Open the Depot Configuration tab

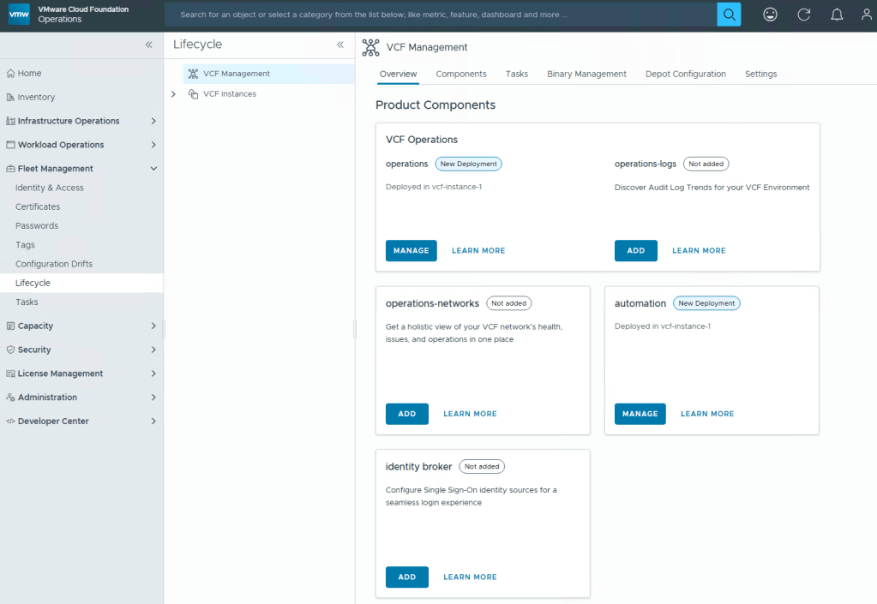685,75
